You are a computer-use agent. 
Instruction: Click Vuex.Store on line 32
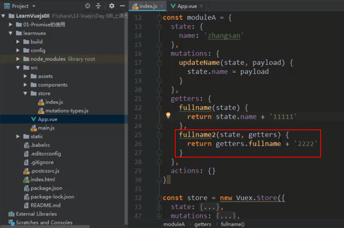[256, 198]
